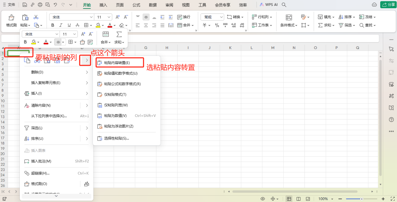The height and width of the screenshot is (202, 397).
Task: Toggle Bold in the ribbon font group
Action: (53, 25)
